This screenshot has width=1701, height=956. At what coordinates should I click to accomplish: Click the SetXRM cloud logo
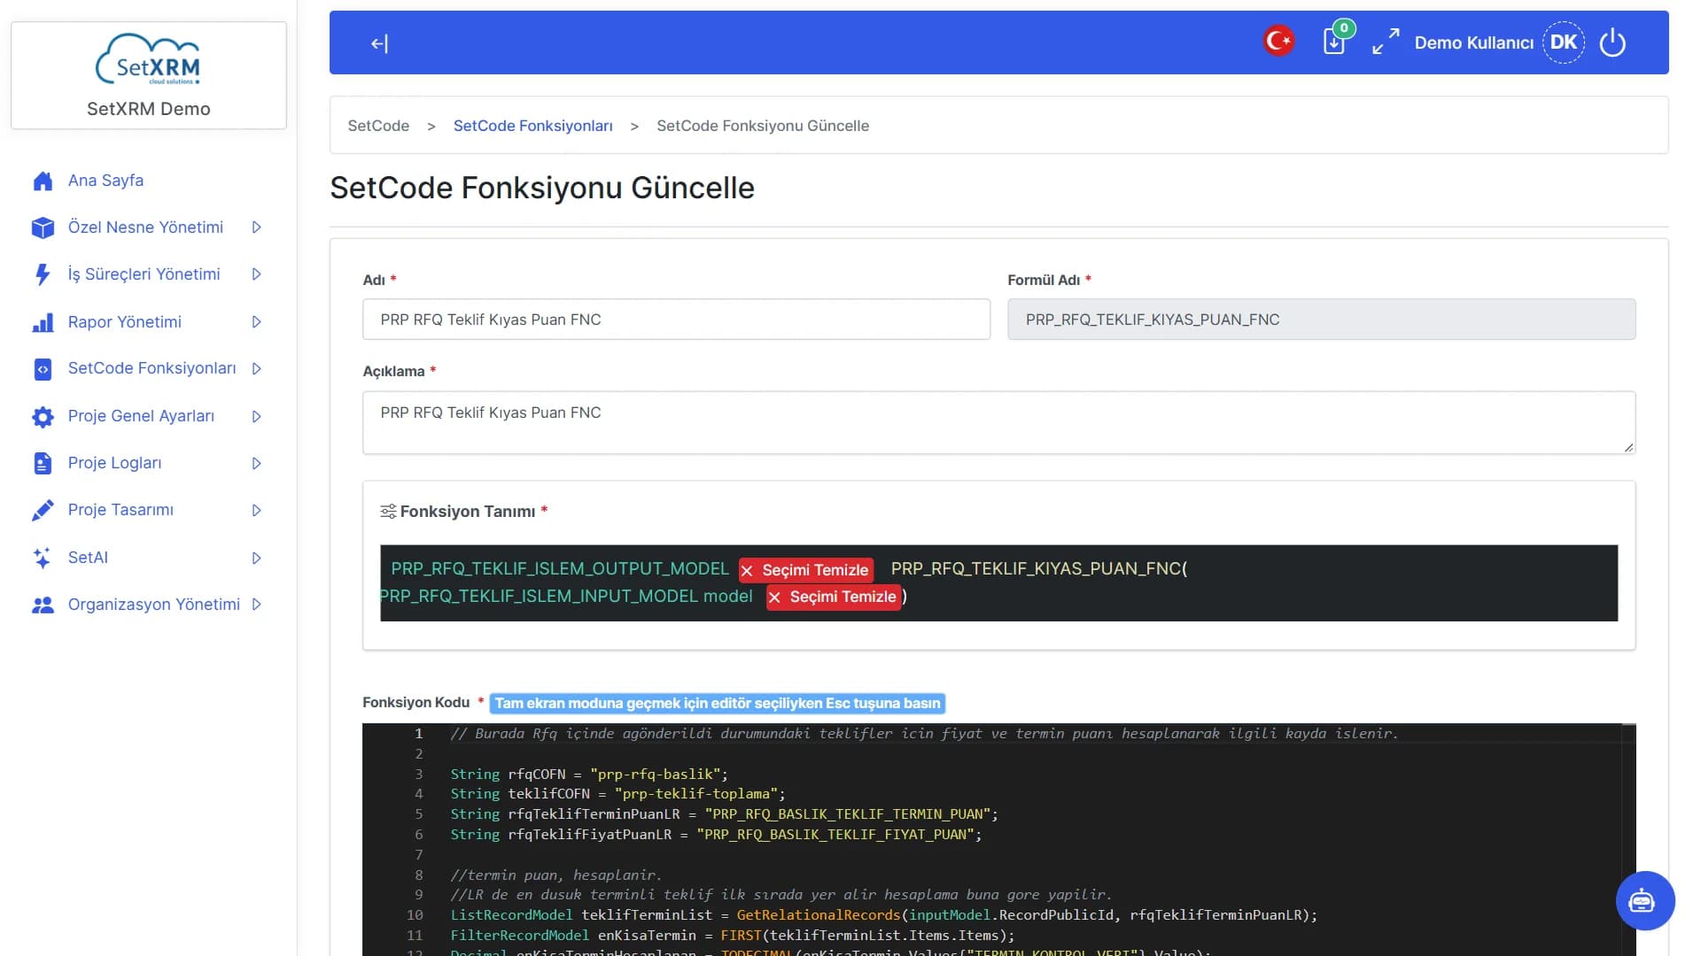point(148,59)
